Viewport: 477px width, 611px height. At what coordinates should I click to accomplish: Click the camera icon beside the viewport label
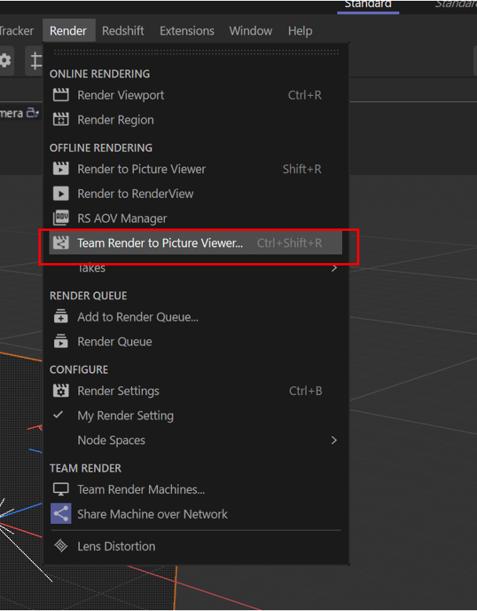point(33,113)
